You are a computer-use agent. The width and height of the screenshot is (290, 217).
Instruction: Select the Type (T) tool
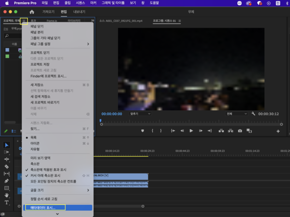7,203
